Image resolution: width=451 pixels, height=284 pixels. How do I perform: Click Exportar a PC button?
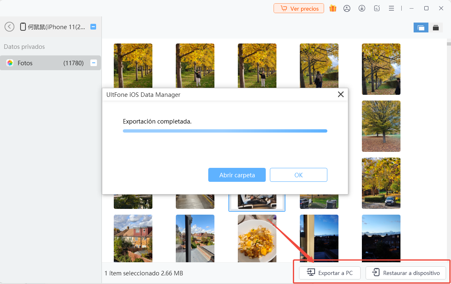[329, 273]
